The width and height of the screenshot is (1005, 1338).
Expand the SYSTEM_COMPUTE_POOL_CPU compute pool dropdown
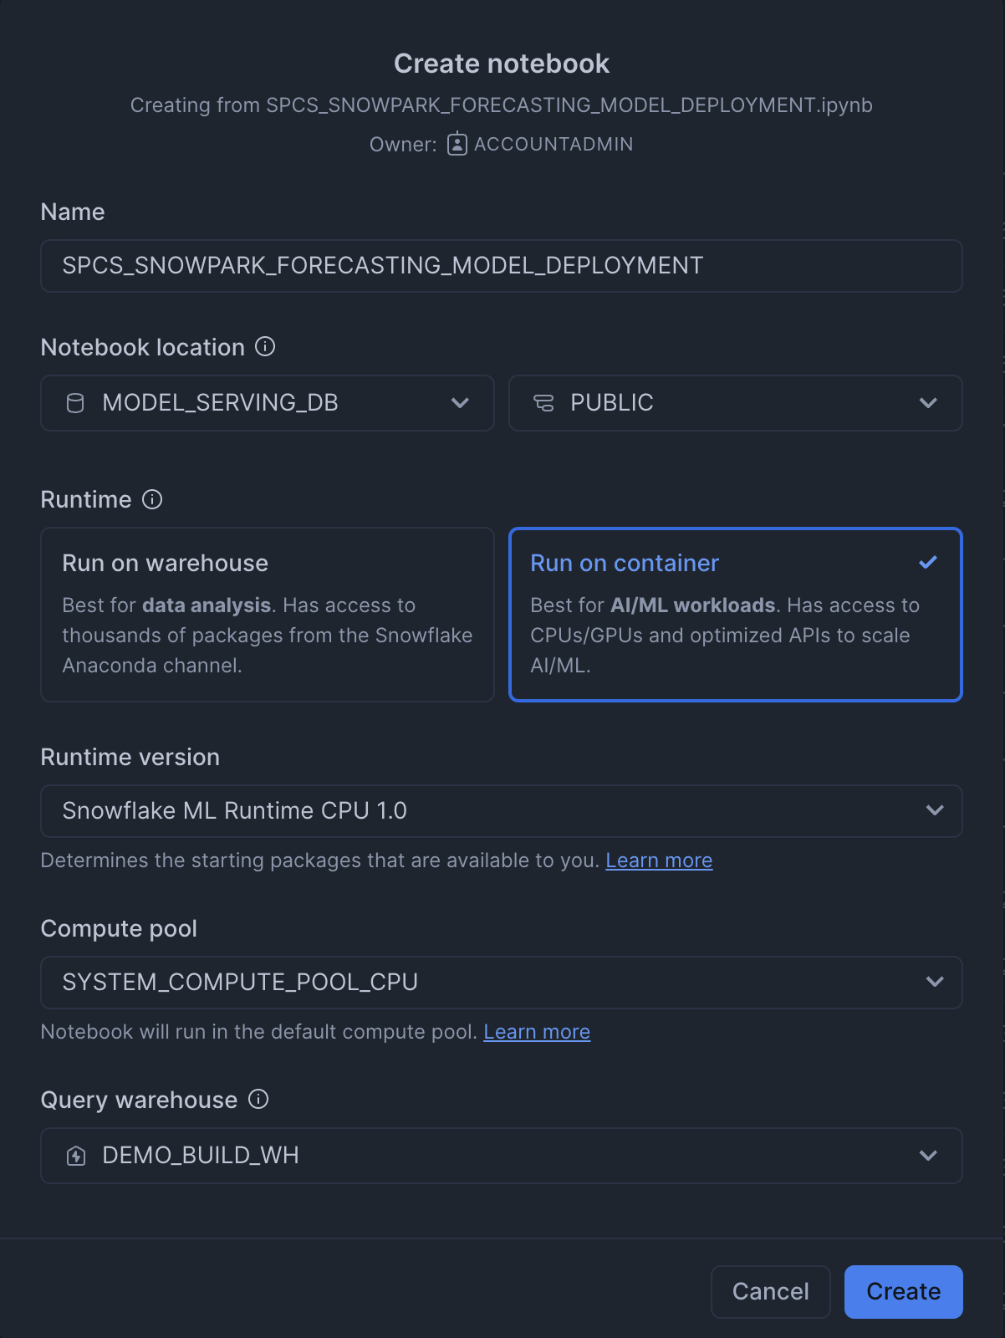click(501, 982)
